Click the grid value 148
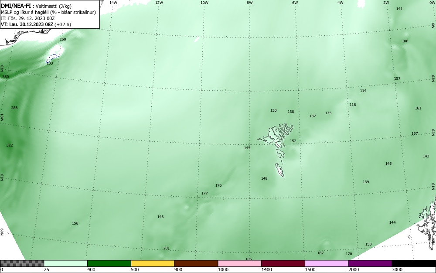 264,178
